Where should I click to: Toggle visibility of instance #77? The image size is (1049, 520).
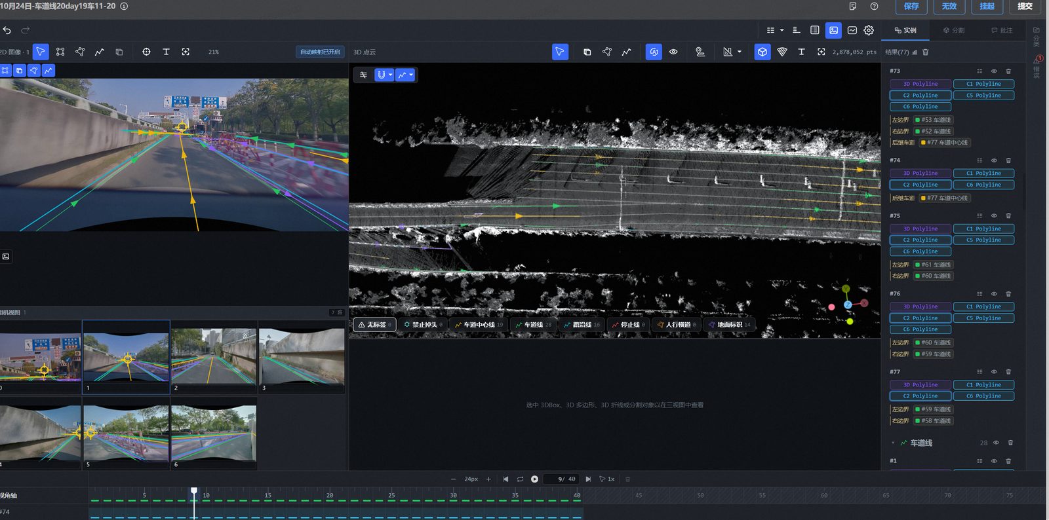click(x=994, y=372)
